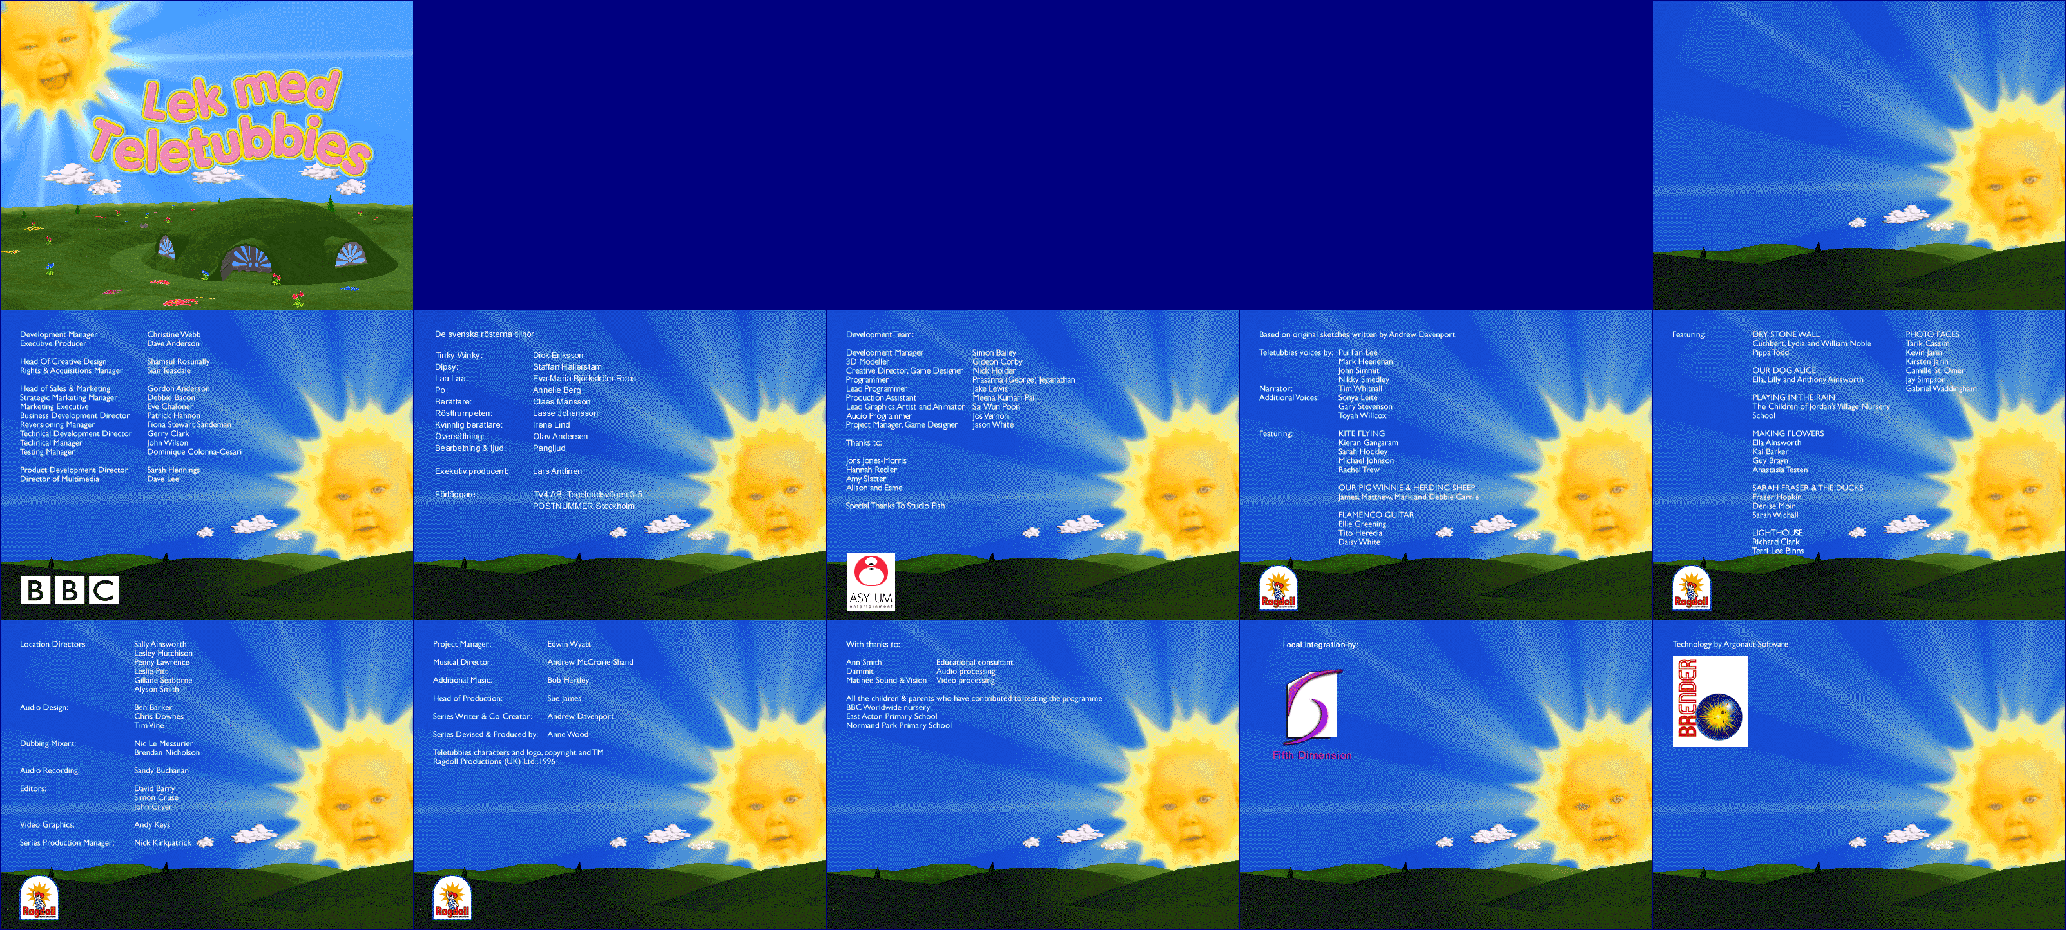Click Ragdoll logo under Location Directors credits
Viewport: 2066px width, 930px height.
tap(39, 898)
